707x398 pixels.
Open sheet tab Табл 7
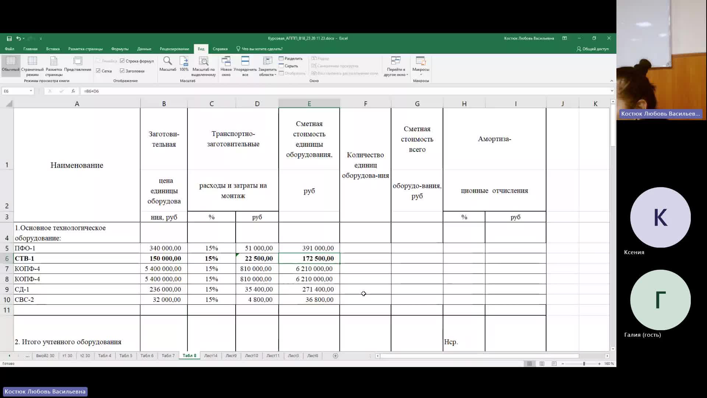[x=168, y=356]
